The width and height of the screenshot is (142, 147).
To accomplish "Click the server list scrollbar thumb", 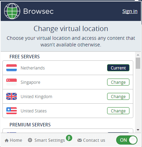I will tap(138, 63).
